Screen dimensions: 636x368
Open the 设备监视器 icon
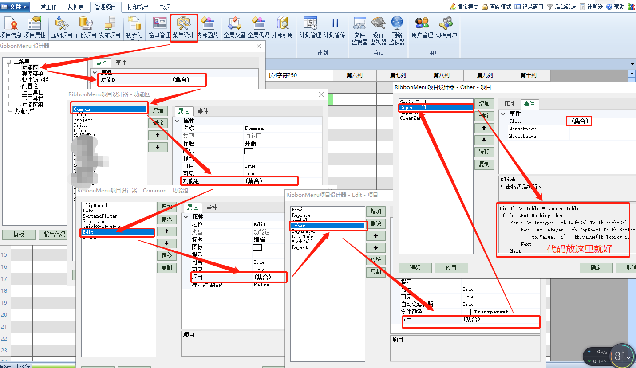(x=378, y=31)
